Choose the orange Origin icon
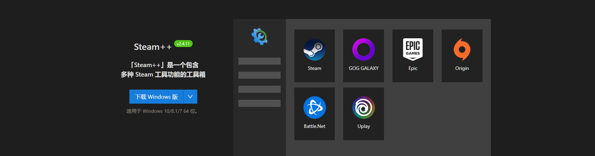Screen dimensions: 595x156 (462, 50)
